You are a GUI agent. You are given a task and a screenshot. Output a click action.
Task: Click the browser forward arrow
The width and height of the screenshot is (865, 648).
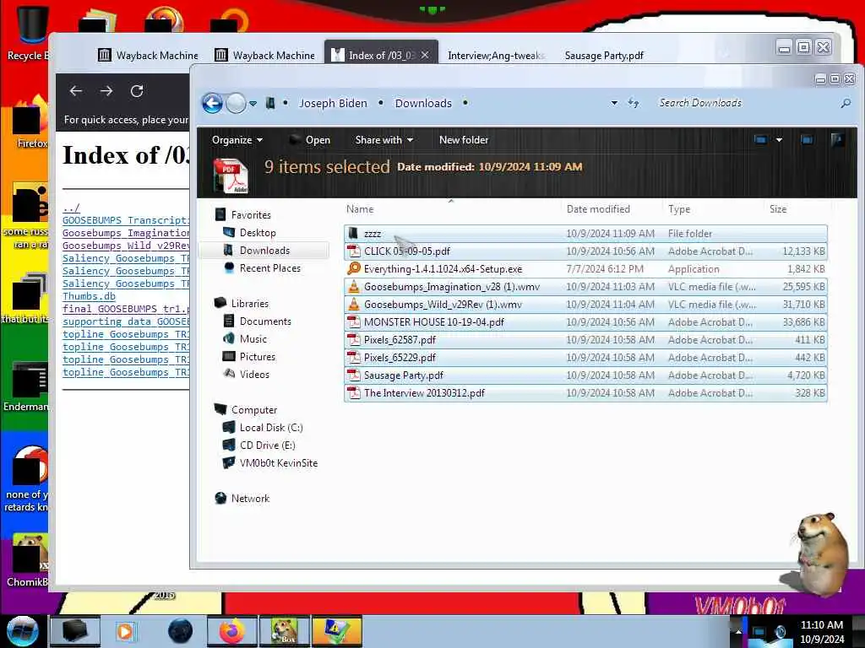pyautogui.click(x=106, y=91)
